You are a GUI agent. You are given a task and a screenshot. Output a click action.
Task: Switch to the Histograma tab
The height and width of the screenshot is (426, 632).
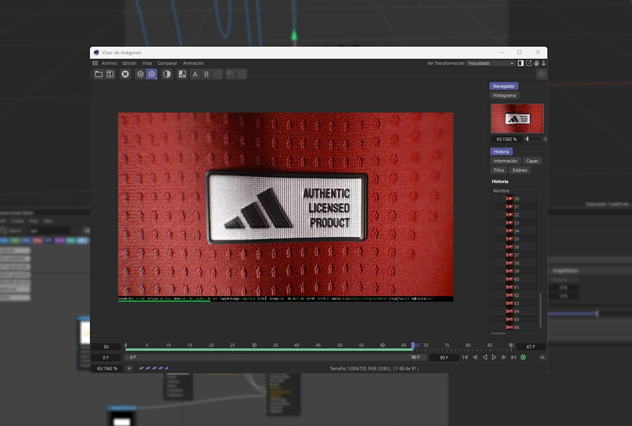coord(504,96)
